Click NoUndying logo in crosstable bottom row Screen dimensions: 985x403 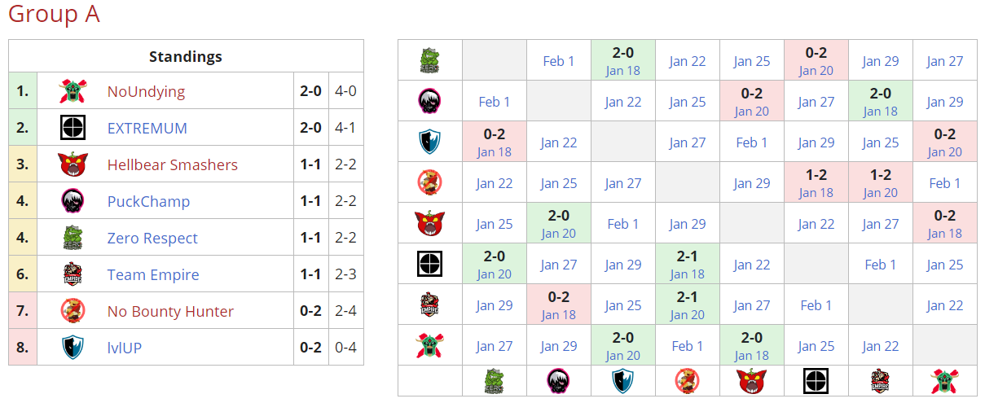[944, 380]
